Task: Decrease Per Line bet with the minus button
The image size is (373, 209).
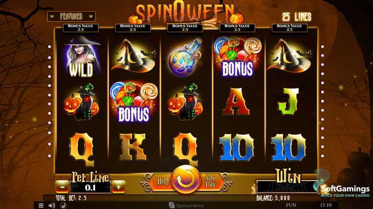Action: (x=62, y=187)
